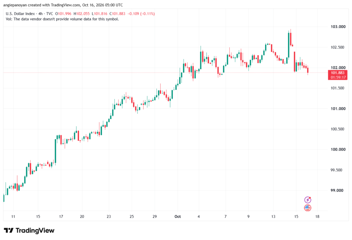352x240 pixels.
Task: Click the 17 date label on time axis
Action: point(61,216)
